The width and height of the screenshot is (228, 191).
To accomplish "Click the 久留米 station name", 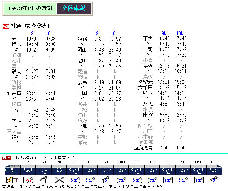I will [x=145, y=82].
